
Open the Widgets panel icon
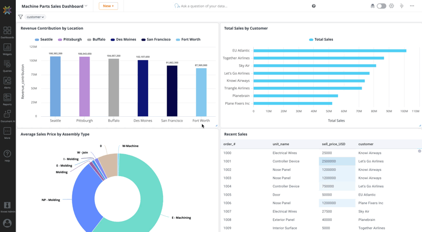(7, 48)
